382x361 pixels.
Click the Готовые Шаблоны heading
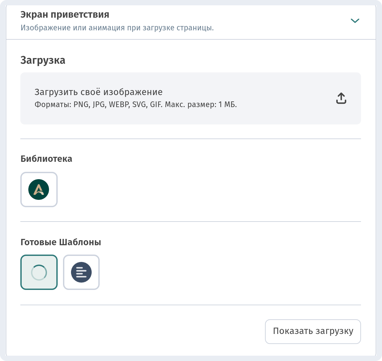61,242
